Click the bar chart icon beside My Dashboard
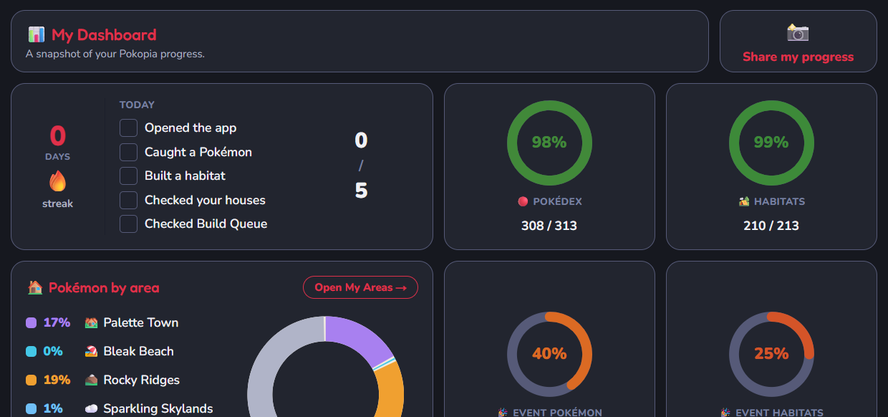 [37, 34]
